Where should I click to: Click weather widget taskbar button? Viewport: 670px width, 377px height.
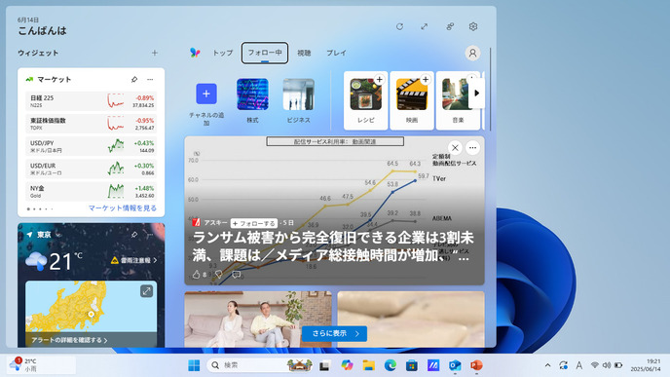pos(42,365)
